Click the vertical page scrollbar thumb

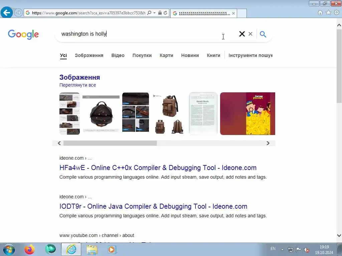pos(339,66)
